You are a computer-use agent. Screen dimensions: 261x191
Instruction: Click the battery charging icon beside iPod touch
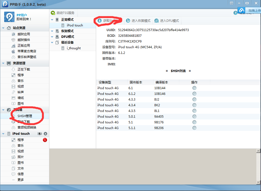[40, 134]
